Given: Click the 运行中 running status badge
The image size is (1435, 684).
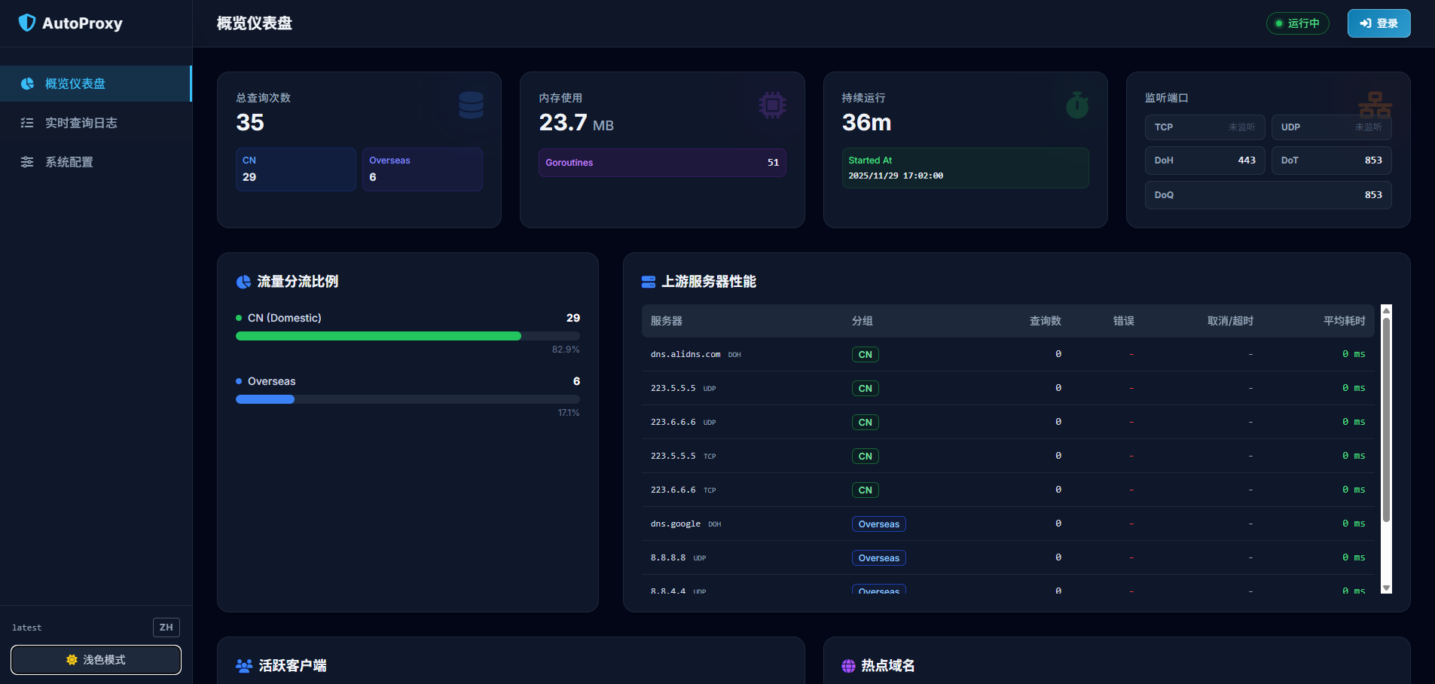Looking at the screenshot, I should pos(1297,23).
